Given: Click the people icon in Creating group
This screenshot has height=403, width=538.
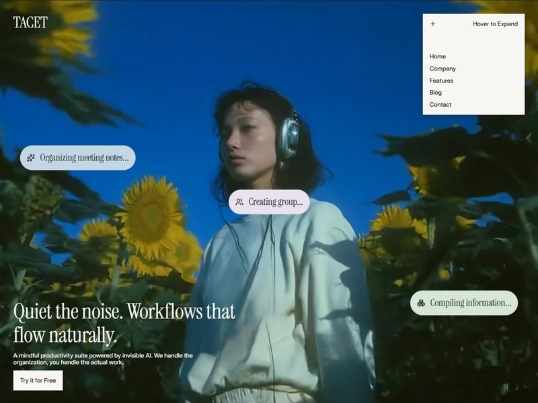Looking at the screenshot, I should [x=239, y=202].
